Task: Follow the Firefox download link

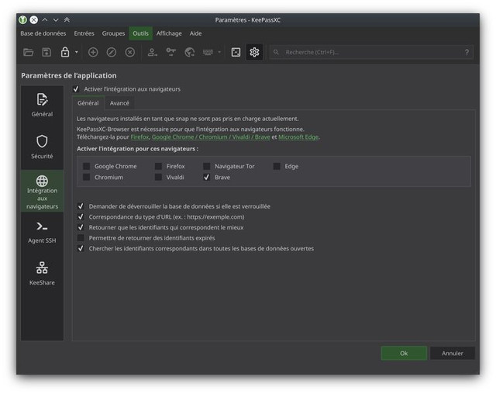Action: tap(139, 137)
